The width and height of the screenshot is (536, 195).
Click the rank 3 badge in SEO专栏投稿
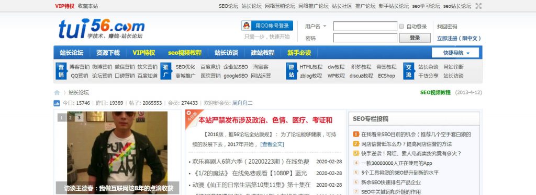pyautogui.click(x=356, y=153)
